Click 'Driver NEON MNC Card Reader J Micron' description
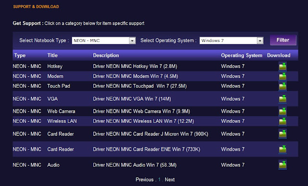This screenshot has height=186, width=308. pyautogui.click(x=151, y=134)
